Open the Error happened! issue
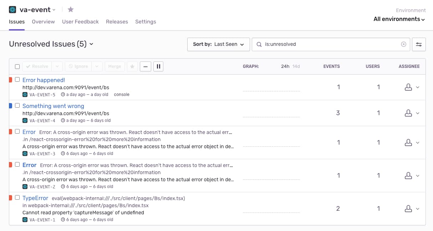The width and height of the screenshot is (433, 231). pos(44,80)
